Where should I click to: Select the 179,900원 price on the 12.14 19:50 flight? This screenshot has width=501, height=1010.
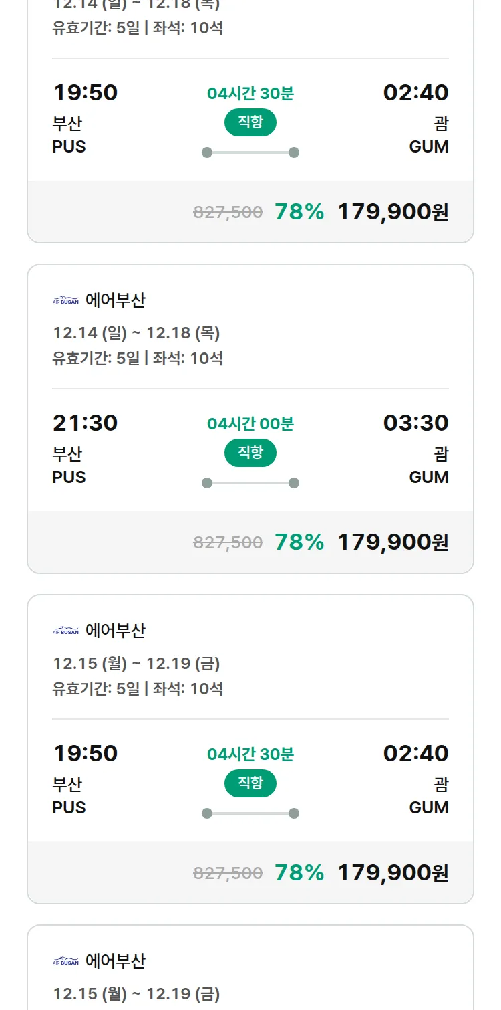point(393,211)
